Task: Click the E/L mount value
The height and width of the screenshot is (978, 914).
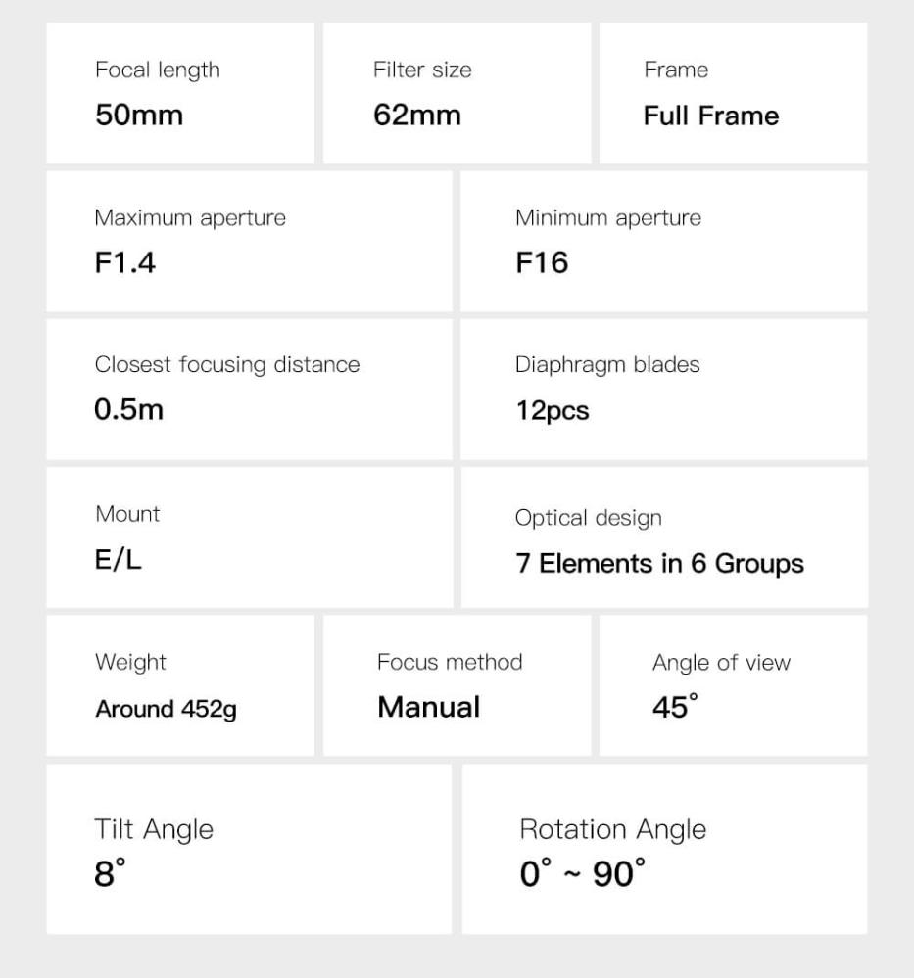Action: tap(118, 559)
